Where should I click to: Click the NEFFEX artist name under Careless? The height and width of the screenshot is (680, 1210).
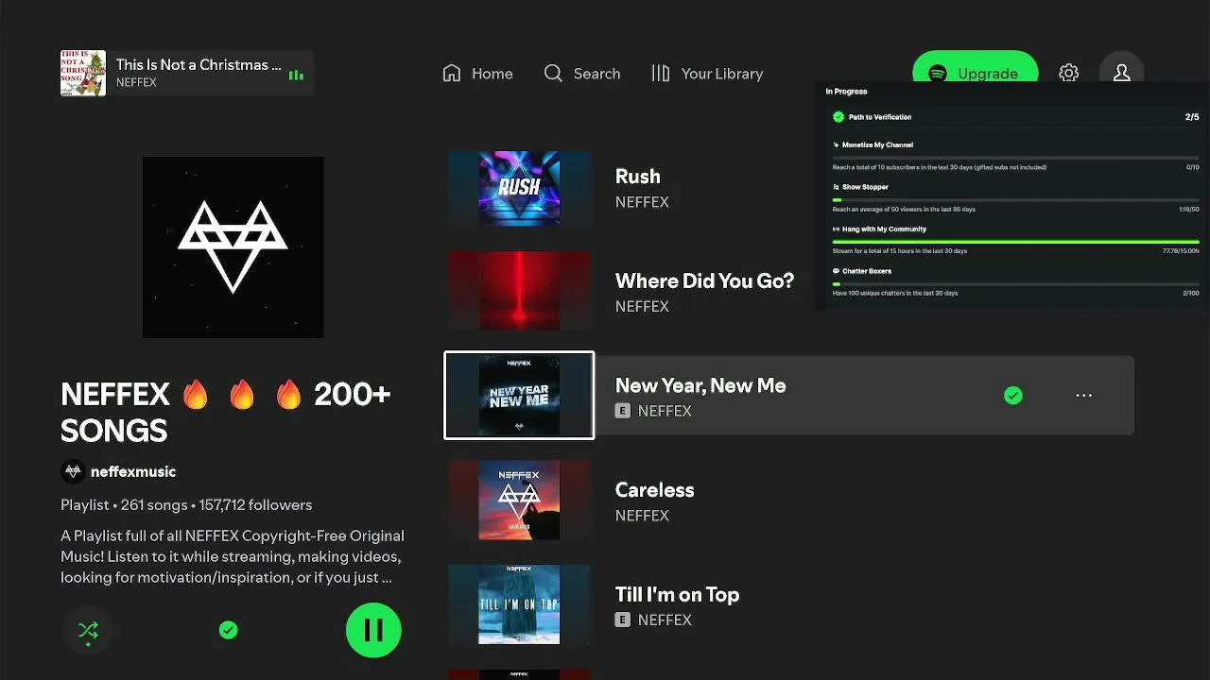click(642, 516)
